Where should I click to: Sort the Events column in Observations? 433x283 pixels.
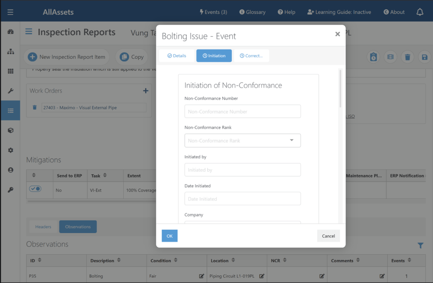coord(408,261)
